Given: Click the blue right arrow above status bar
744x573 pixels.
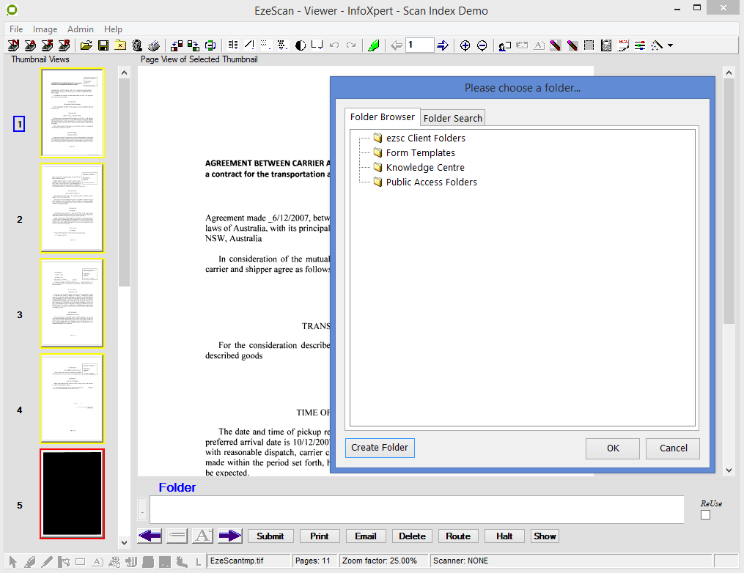Looking at the screenshot, I should (229, 536).
